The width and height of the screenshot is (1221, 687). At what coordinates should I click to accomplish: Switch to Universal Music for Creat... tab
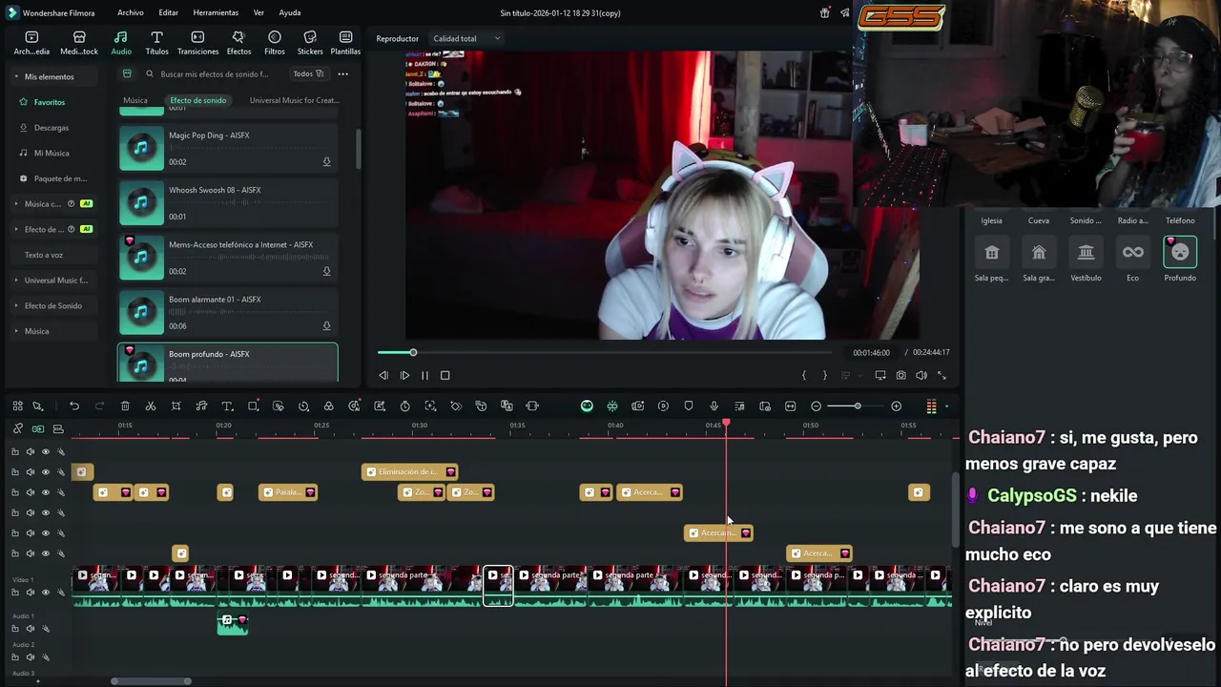294,100
